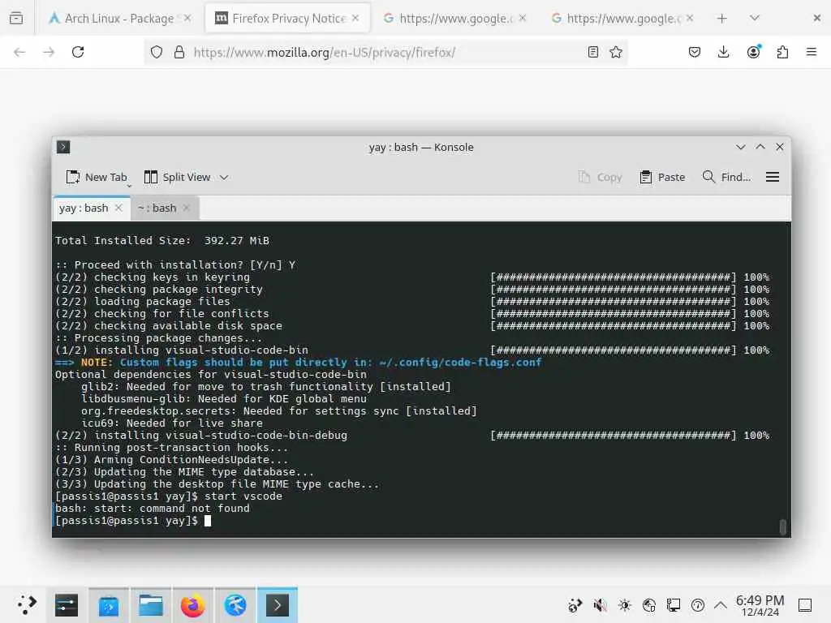Screen dimensions: 831x623
Task: Open the system updates tray icon
Action: [698, 605]
